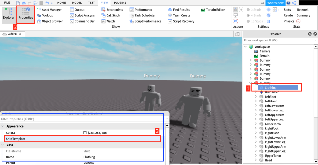Click the Name property value Clothing
The image size is (318, 165).
89,157
